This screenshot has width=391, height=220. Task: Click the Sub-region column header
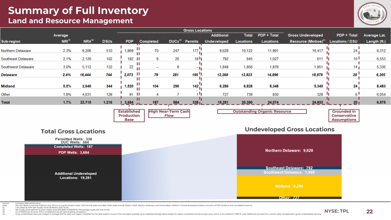pyautogui.click(x=11, y=41)
